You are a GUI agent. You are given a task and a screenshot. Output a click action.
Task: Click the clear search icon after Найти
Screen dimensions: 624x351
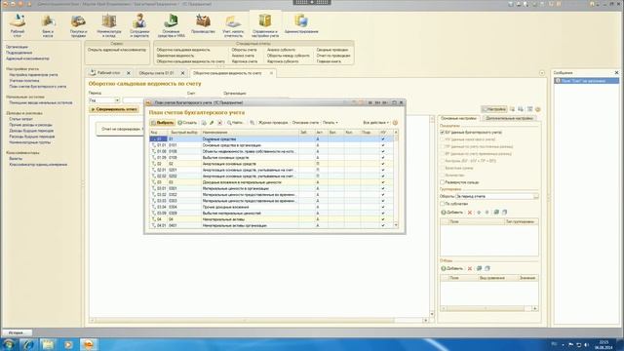pos(252,123)
